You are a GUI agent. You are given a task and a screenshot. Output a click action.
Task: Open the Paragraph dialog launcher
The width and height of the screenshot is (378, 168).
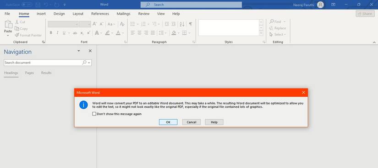pos(193,42)
